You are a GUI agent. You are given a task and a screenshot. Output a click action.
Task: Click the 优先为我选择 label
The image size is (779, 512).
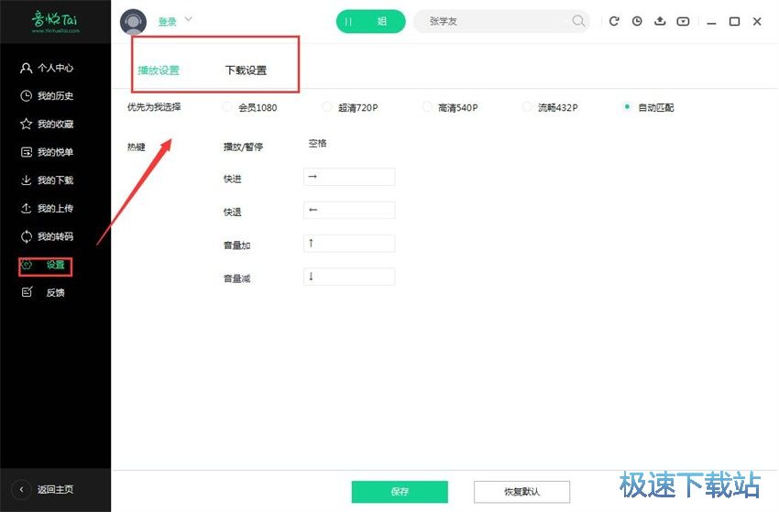coord(154,107)
